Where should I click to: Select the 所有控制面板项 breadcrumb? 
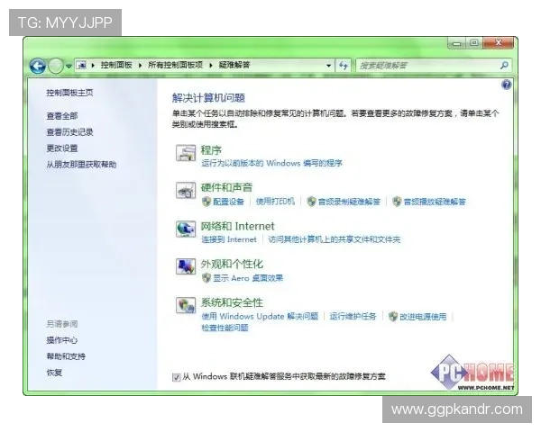coord(175,65)
